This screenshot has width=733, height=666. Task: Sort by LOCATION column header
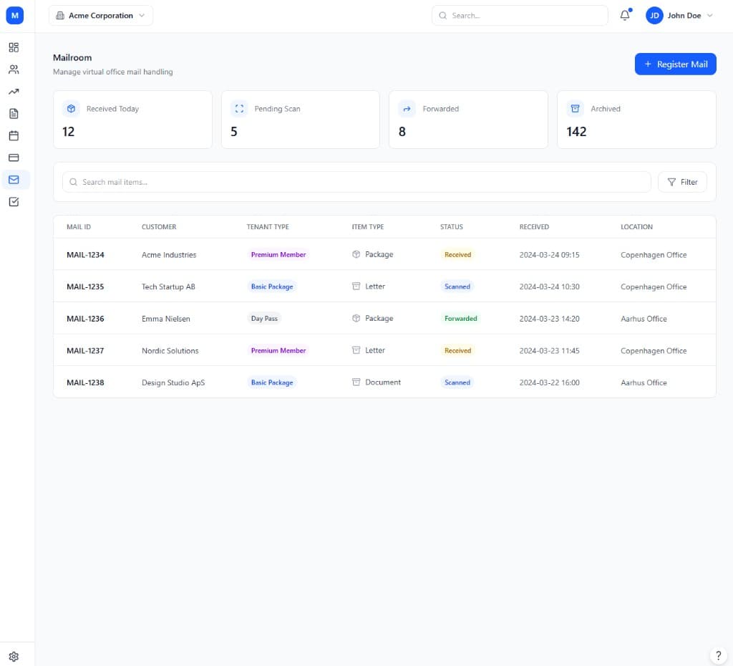[636, 227]
